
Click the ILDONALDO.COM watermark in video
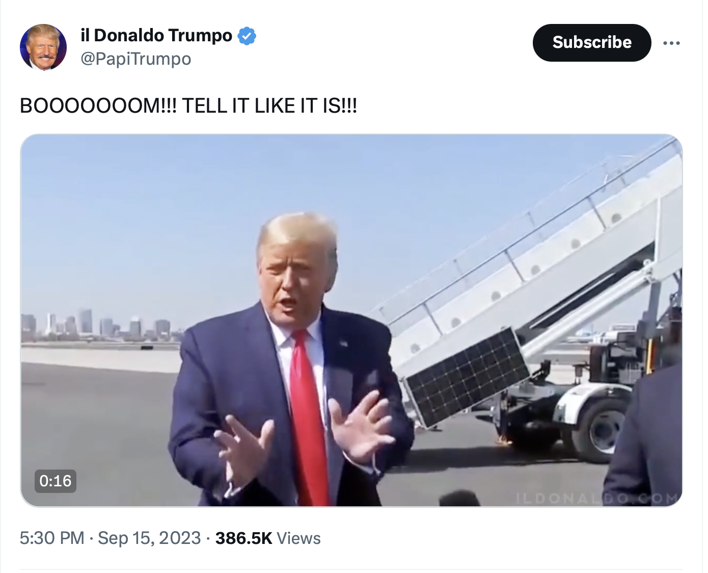tap(597, 498)
